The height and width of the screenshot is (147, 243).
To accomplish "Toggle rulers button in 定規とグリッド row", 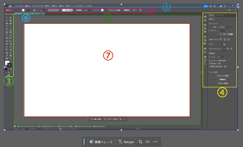I will (x=221, y=39).
